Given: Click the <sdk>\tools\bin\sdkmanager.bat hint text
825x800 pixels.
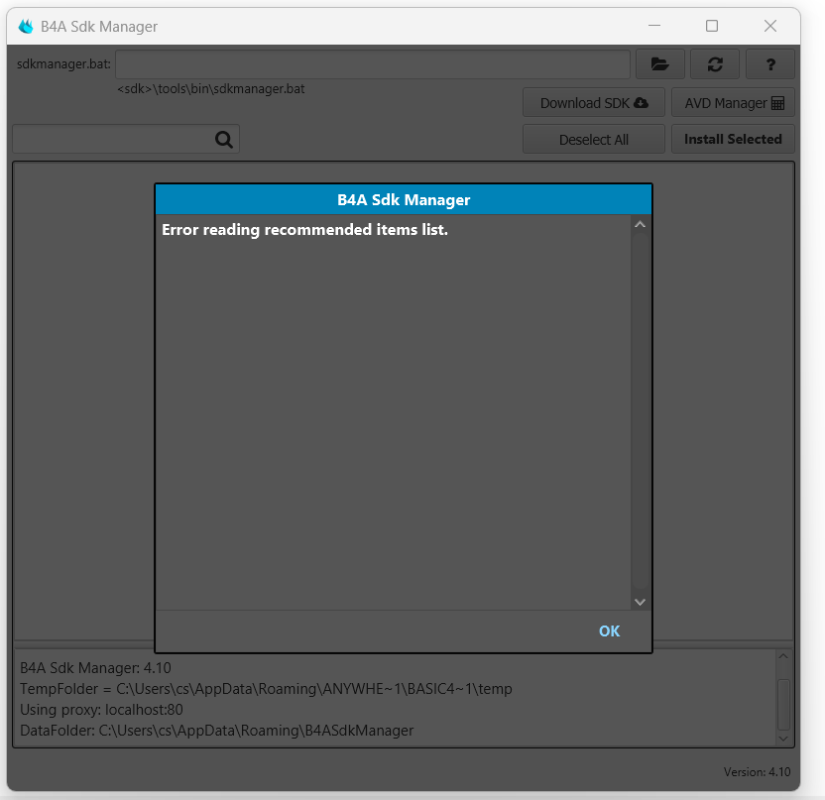Looking at the screenshot, I should [x=211, y=89].
